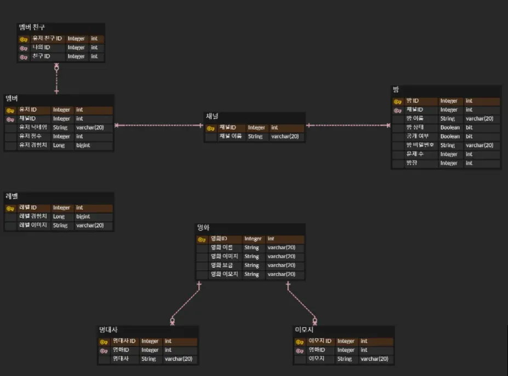Select the relationship line between 채널 and 방
Viewport: 508px width, 376px height.
pos(349,125)
